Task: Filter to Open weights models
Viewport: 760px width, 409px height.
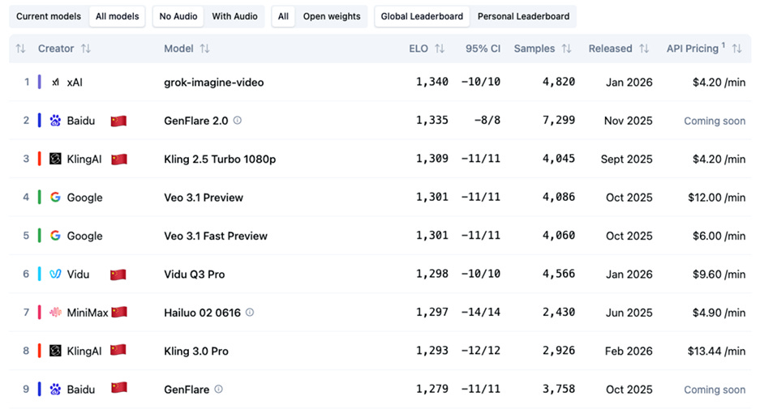Action: click(332, 16)
